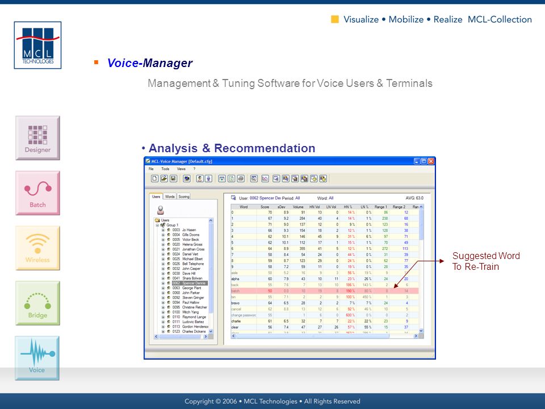The width and height of the screenshot is (545, 409).
Task: Click the Open folder toolbar icon
Action: point(163,179)
